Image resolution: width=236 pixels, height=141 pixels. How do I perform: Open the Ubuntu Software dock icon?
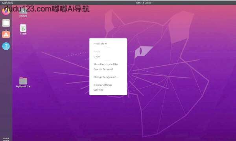point(6,34)
